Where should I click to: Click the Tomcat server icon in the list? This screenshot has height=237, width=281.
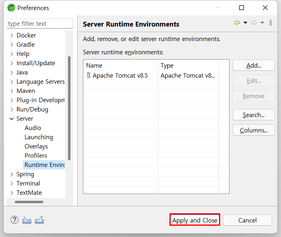(88, 75)
